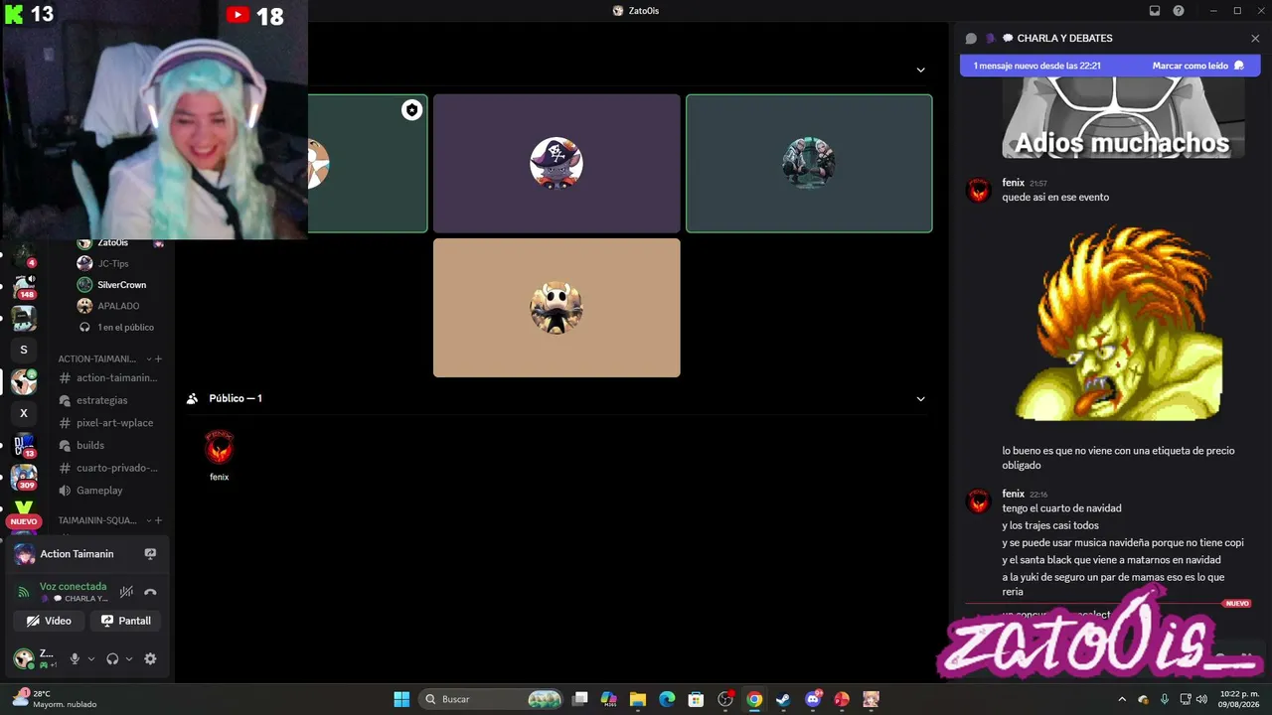This screenshot has width=1272, height=715.
Task: Click the taskbar Buscar search box
Action: (491, 699)
